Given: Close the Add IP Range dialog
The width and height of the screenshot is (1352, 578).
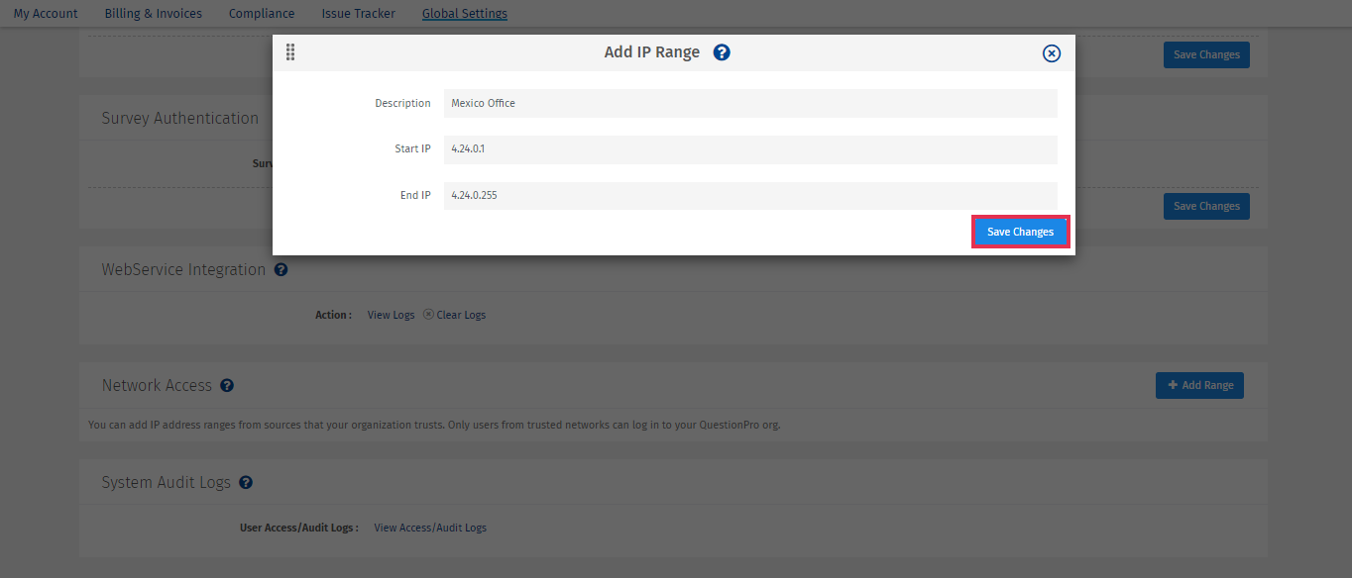Looking at the screenshot, I should [x=1052, y=53].
